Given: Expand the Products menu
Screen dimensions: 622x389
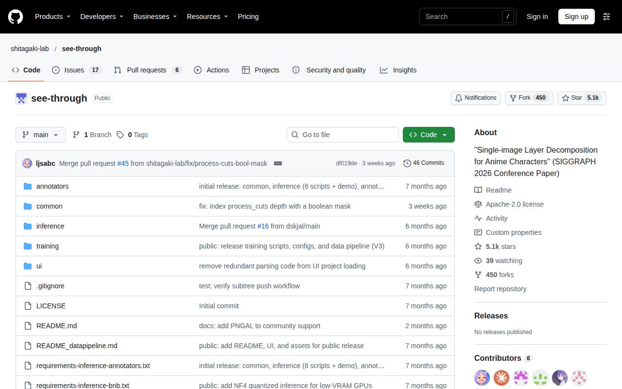Looking at the screenshot, I should (x=52, y=17).
